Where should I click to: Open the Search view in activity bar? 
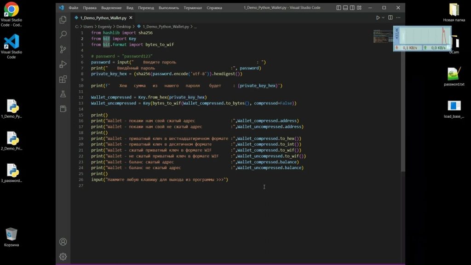click(63, 35)
